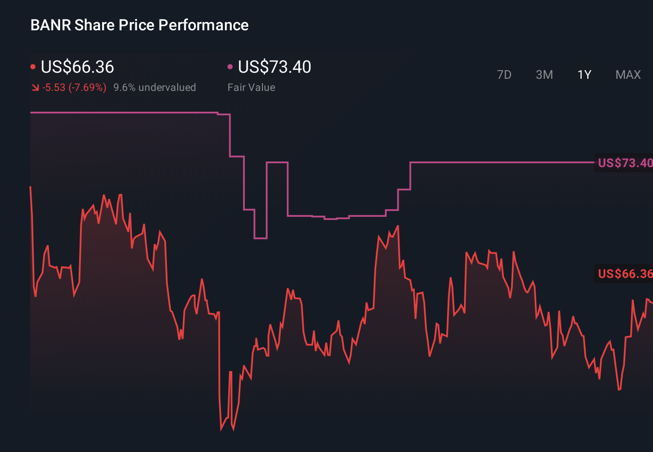Image resolution: width=653 pixels, height=452 pixels.
Task: Click the Fair Value subtitle label
Action: point(251,87)
